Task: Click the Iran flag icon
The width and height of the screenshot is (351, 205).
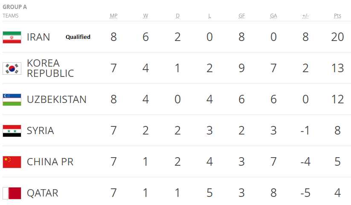Action: coord(12,37)
